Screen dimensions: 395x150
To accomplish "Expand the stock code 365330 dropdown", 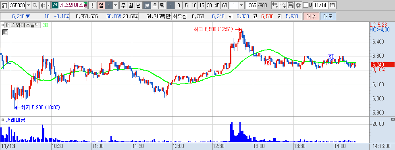I will pos(28,5).
